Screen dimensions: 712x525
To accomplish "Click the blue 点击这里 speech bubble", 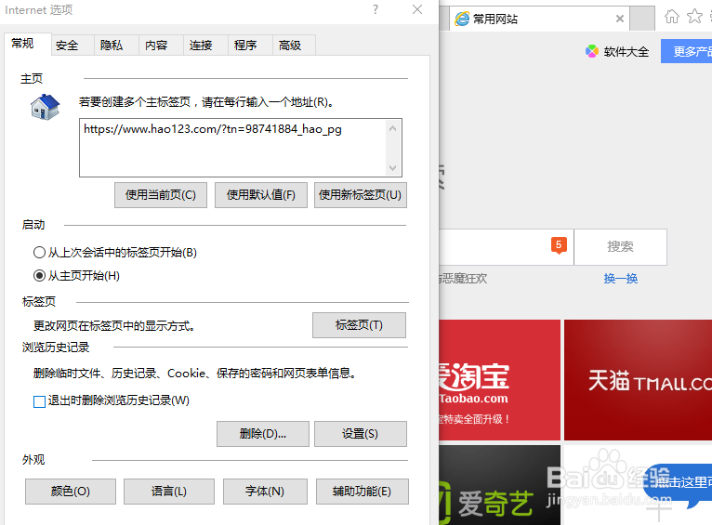I will [x=679, y=484].
